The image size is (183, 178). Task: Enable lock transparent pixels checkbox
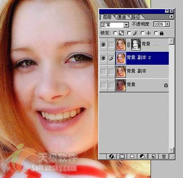point(115,33)
